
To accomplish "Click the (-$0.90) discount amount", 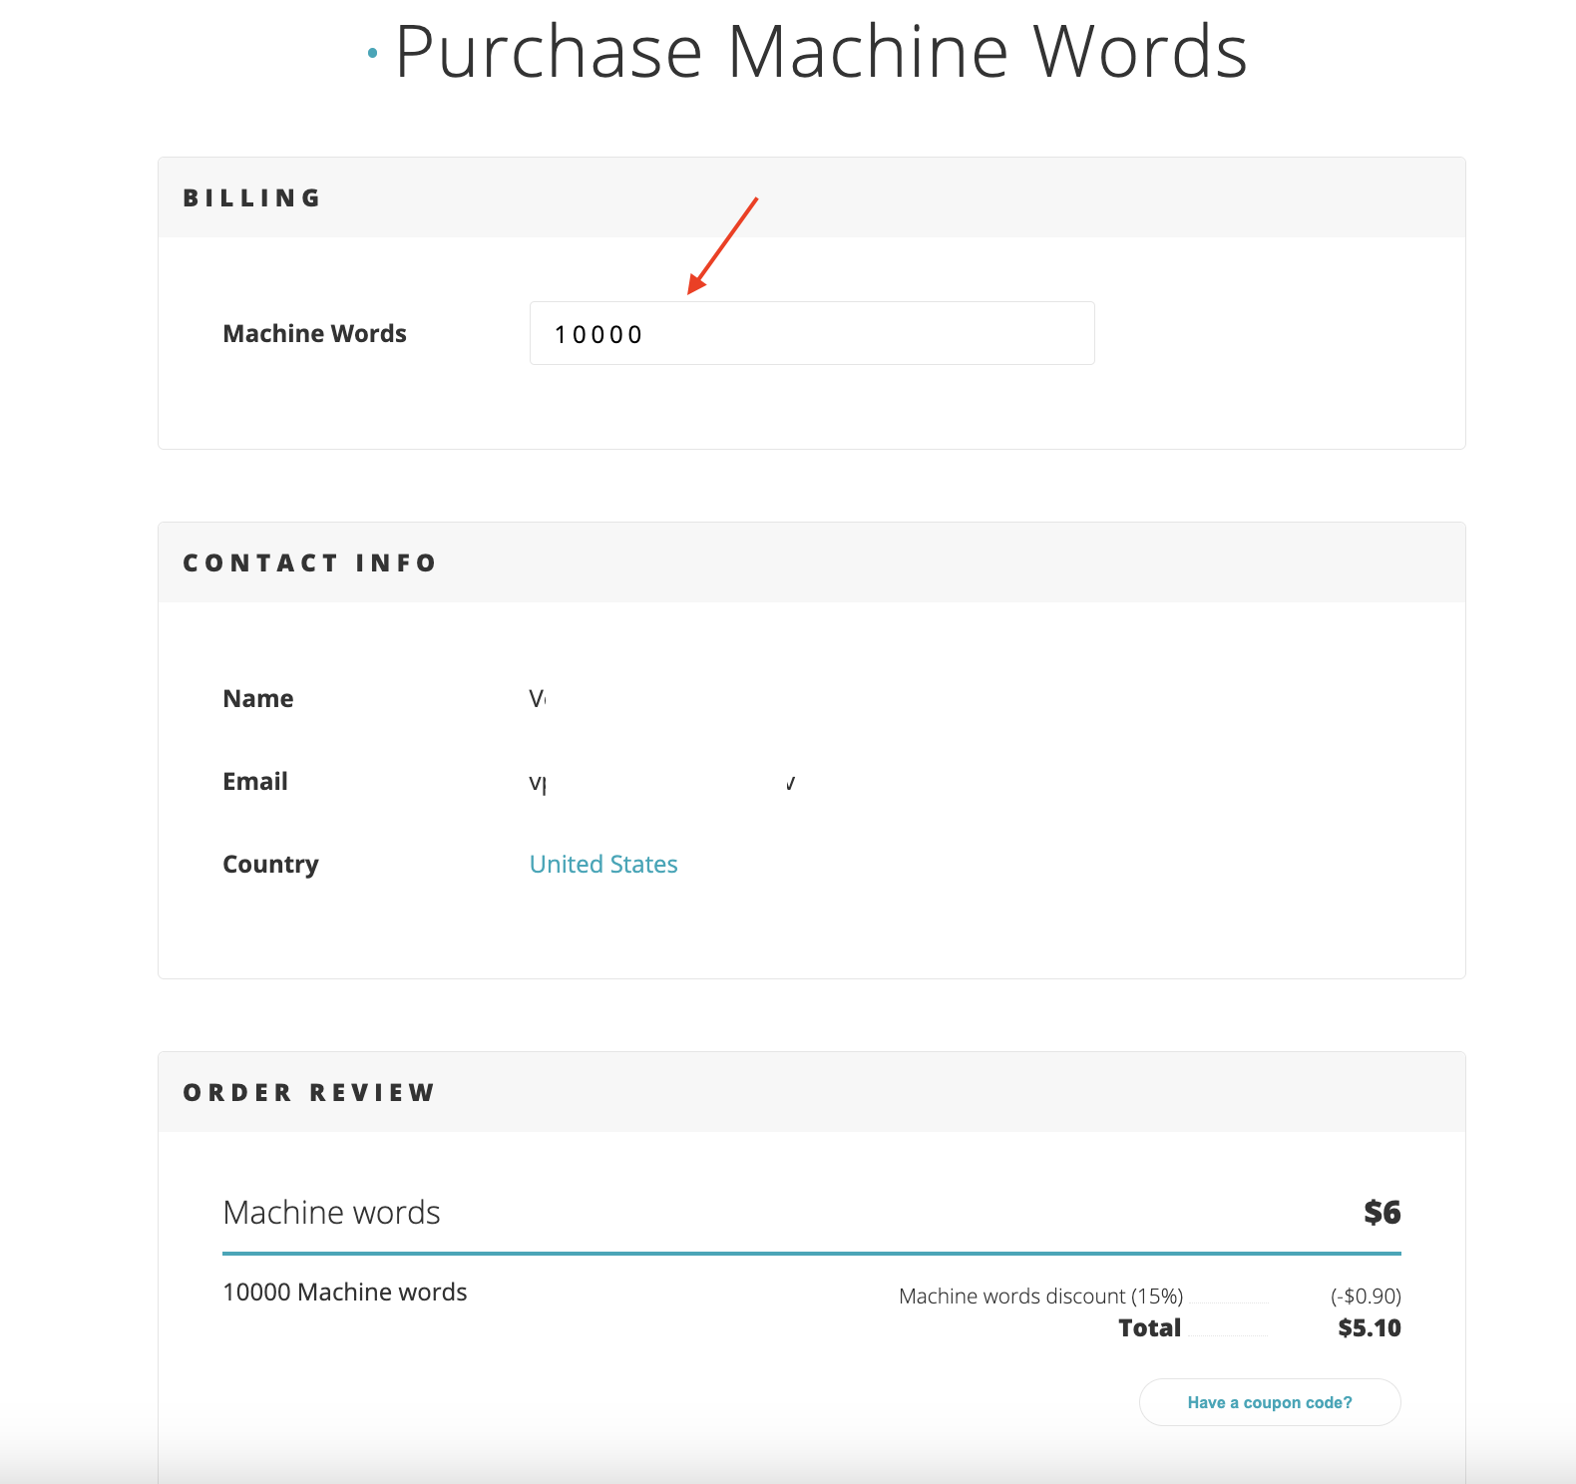I will tap(1365, 1296).
